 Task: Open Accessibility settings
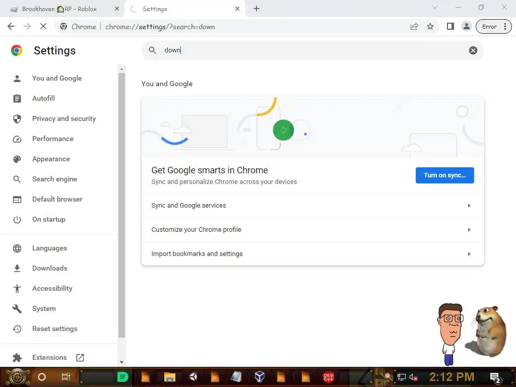(52, 289)
